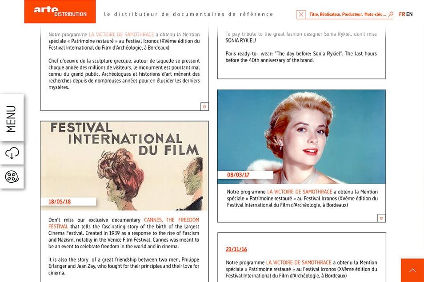
Task: Open LA VICTOIRE DE SAMOTHRACE link in 23/11/16 card
Action: pyautogui.click(x=299, y=262)
